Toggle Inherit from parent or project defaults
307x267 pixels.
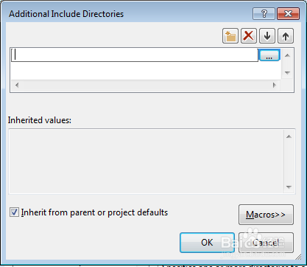click(14, 212)
